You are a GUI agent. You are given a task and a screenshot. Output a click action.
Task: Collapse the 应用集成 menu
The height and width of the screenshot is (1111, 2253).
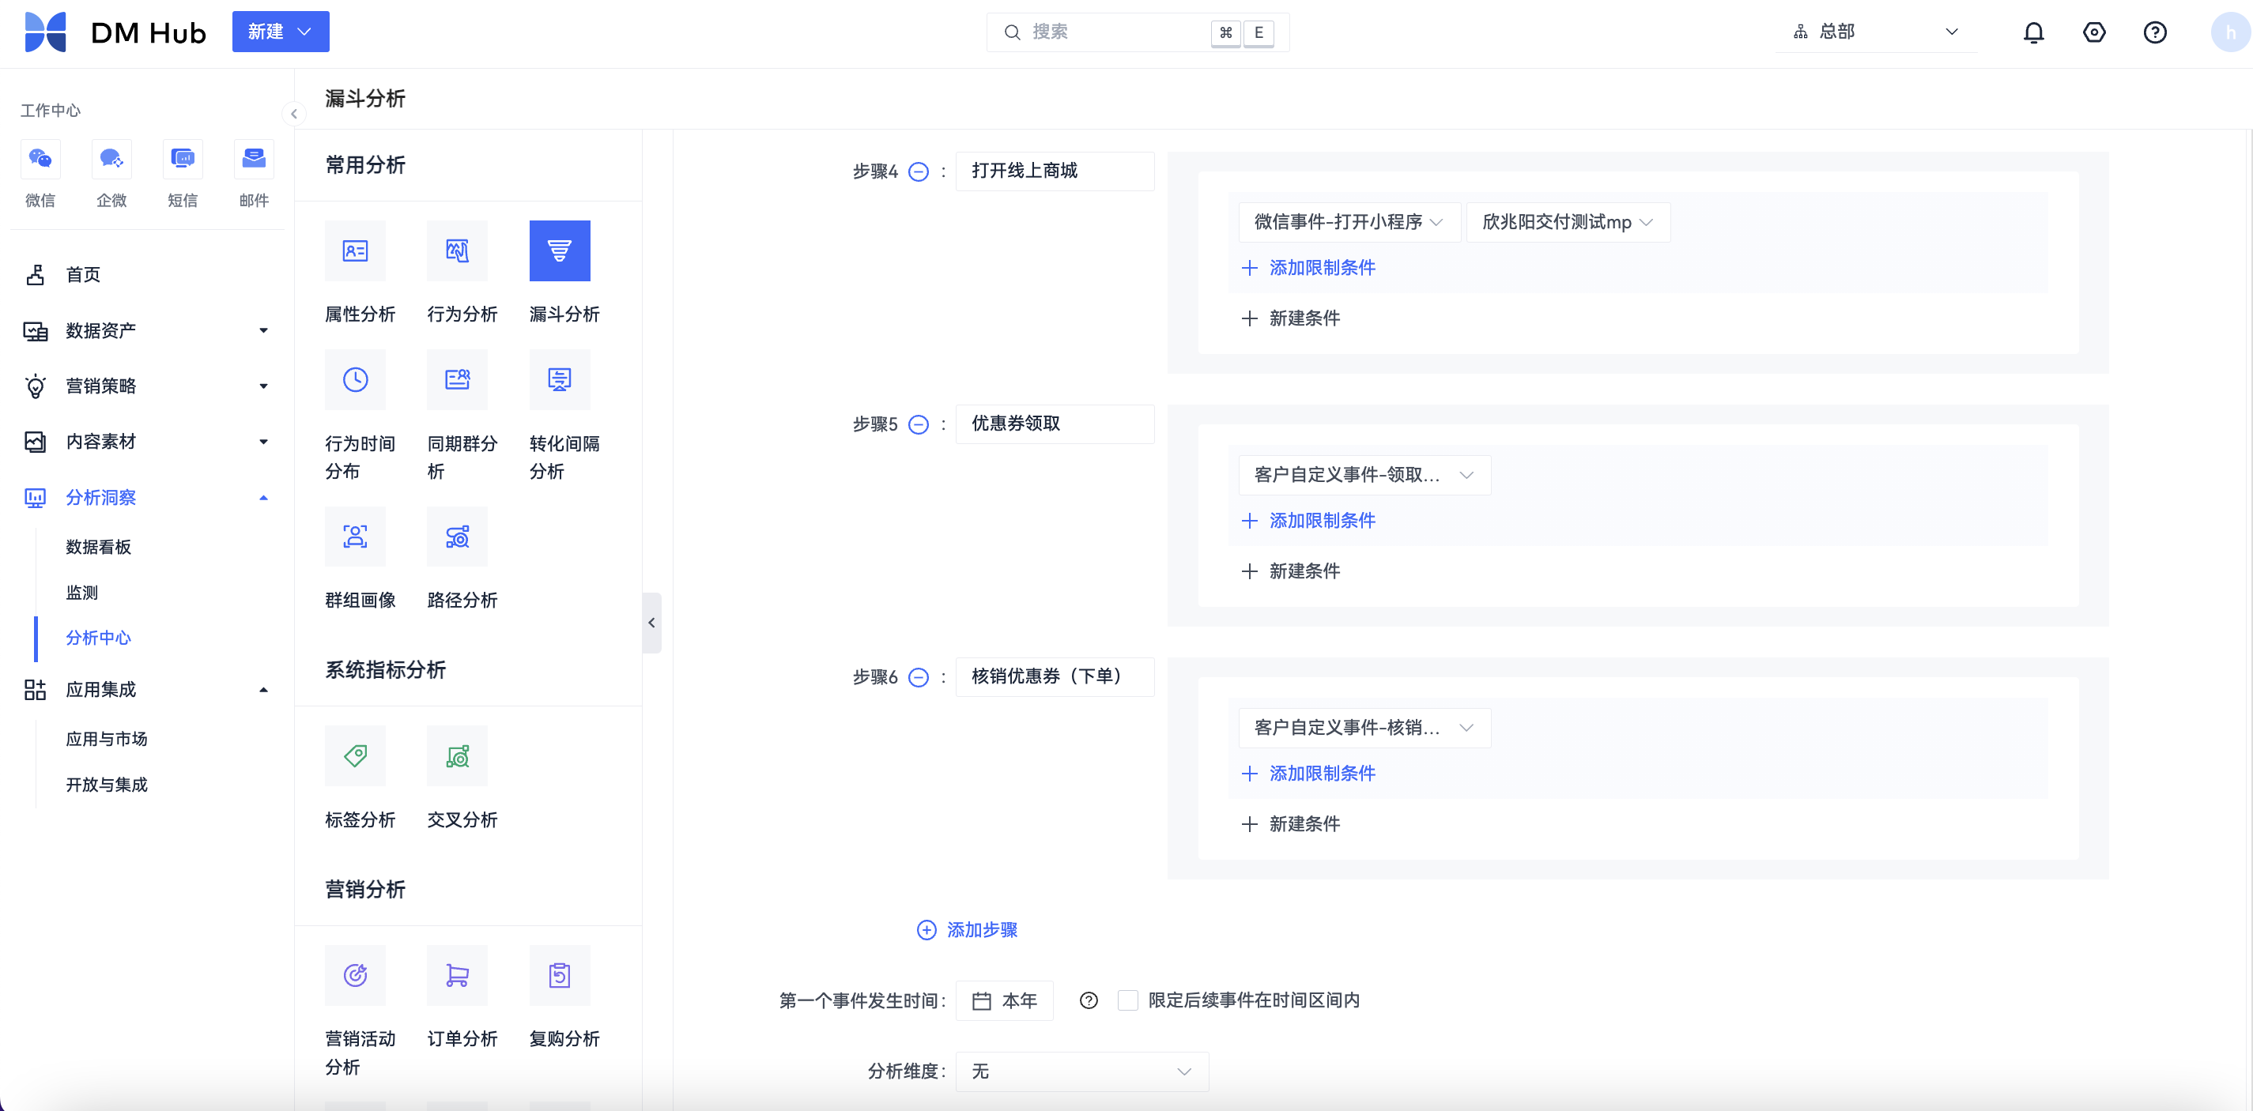pos(145,690)
